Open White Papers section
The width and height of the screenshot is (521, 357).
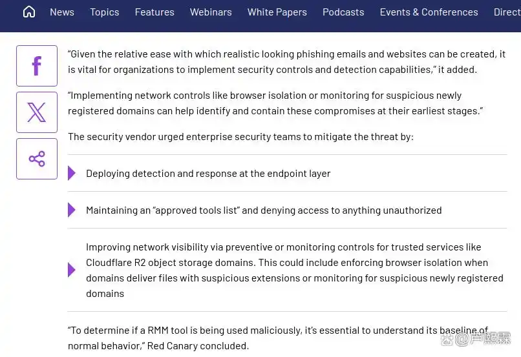coord(277,12)
